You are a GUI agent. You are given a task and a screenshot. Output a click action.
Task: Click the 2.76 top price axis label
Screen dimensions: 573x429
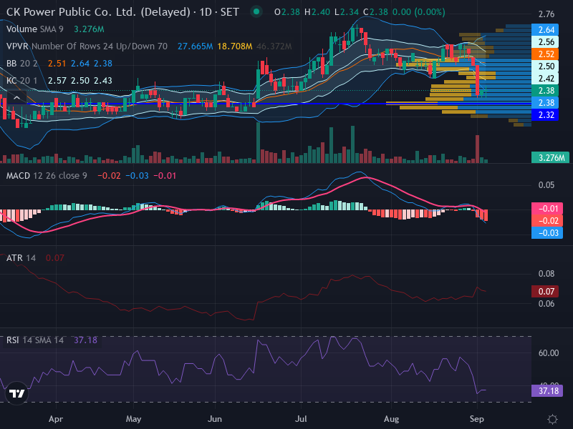click(546, 14)
